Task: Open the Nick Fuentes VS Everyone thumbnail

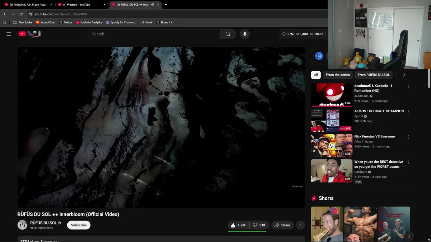Action: coord(331,146)
